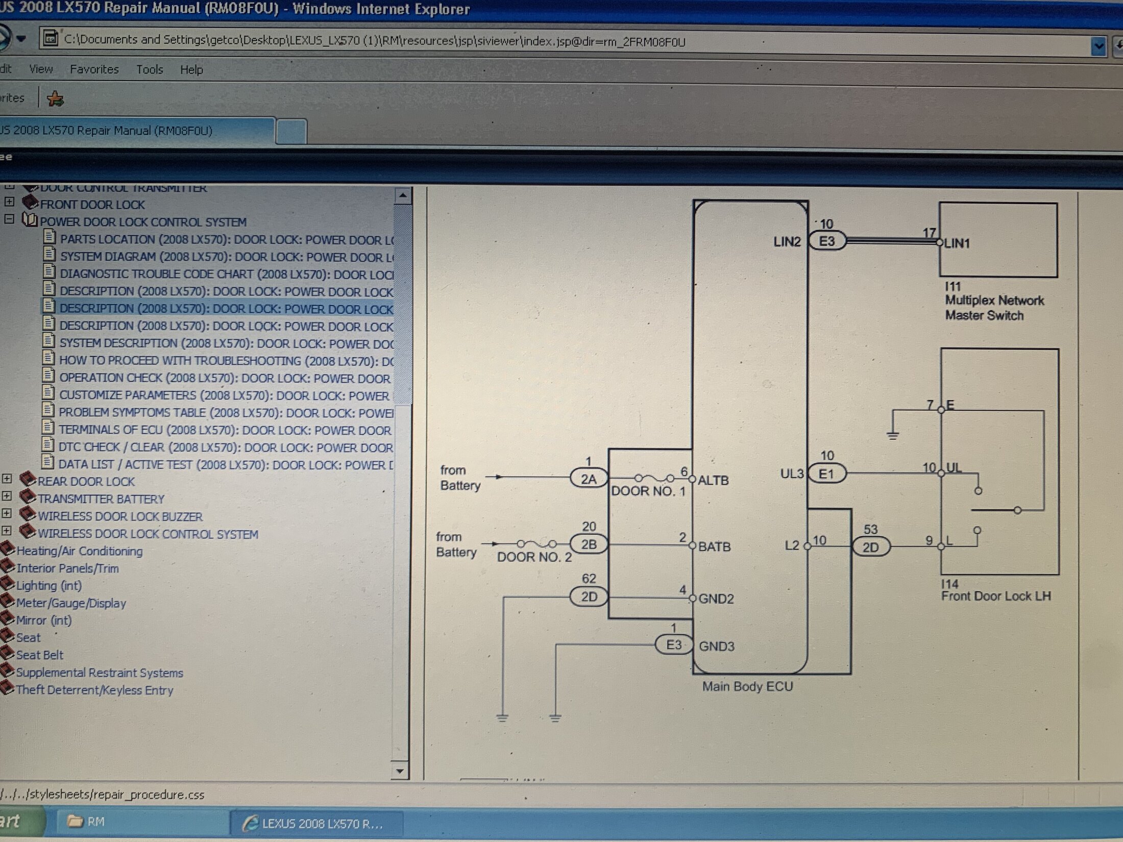Open TERMINALS OF ECU page
The width and height of the screenshot is (1123, 842).
pyautogui.click(x=225, y=430)
